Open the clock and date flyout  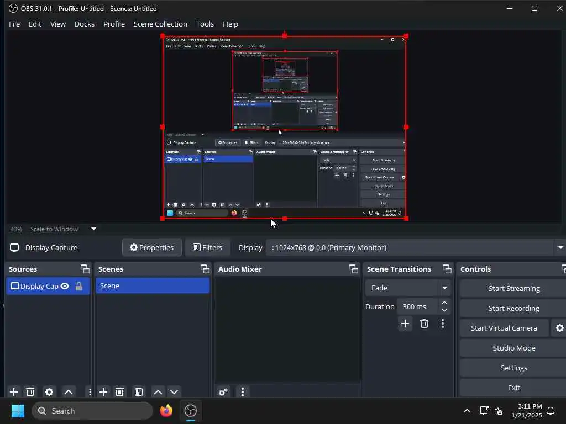pyautogui.click(x=526, y=411)
